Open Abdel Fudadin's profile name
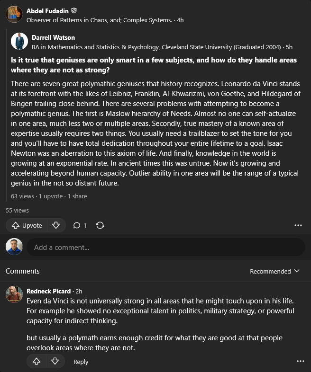311x372 pixels. [47, 11]
